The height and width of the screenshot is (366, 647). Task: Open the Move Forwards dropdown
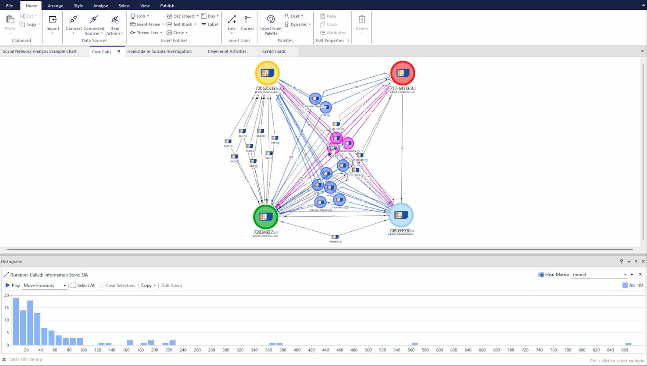(64, 285)
